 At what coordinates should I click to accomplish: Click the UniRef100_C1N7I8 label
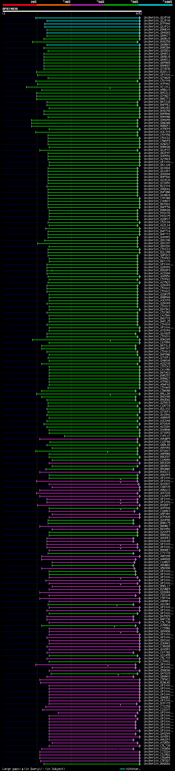click(x=157, y=406)
